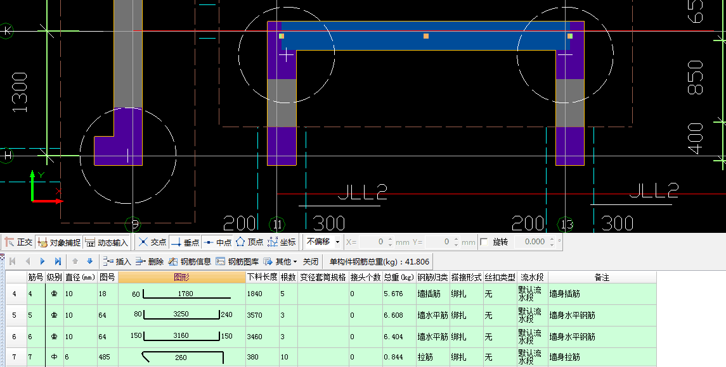
Task: Click the 下料长度 column header
Action: pyautogui.click(x=262, y=277)
